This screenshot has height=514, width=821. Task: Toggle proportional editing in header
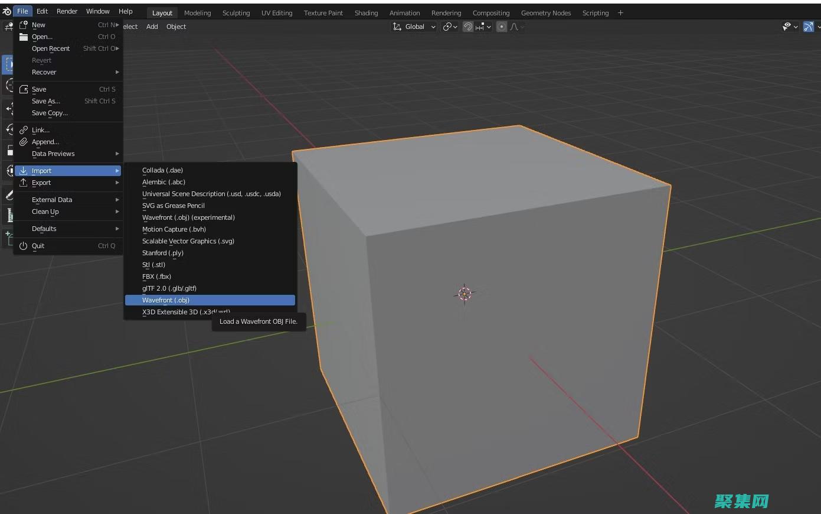502,27
